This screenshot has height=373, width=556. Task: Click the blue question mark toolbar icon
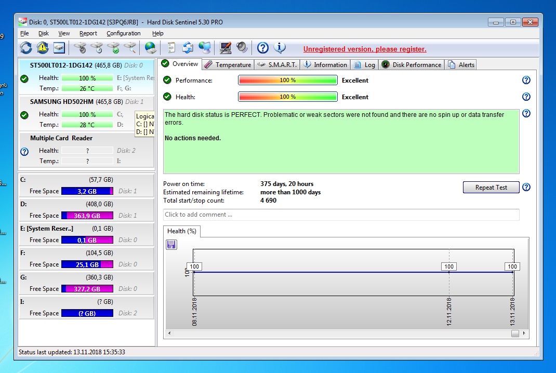tap(263, 48)
